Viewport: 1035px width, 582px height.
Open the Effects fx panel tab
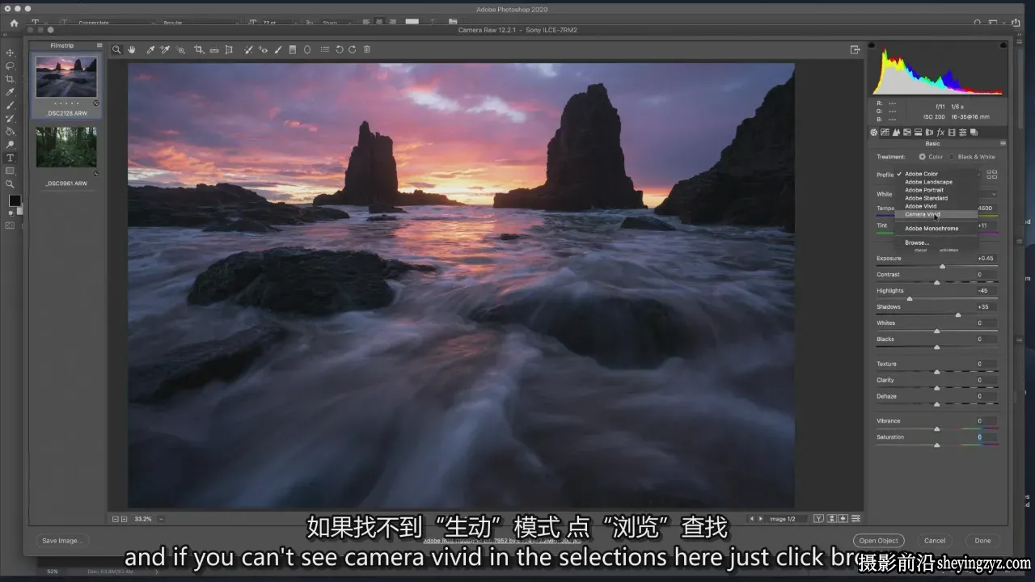click(x=940, y=133)
